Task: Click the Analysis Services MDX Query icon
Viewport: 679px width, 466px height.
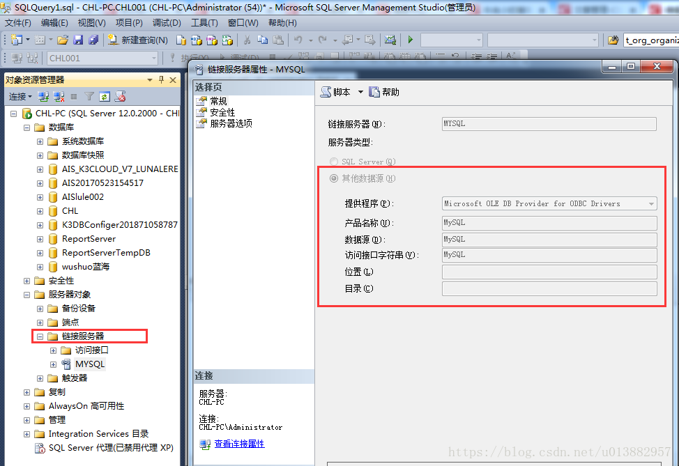Action: coord(196,40)
